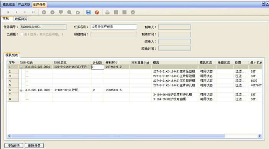This screenshot has height=149, width=269.
Task: Go to previous record arrow
Action: [16, 12]
